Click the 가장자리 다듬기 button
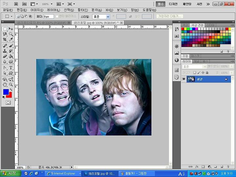The image size is (236, 177). click(x=170, y=16)
